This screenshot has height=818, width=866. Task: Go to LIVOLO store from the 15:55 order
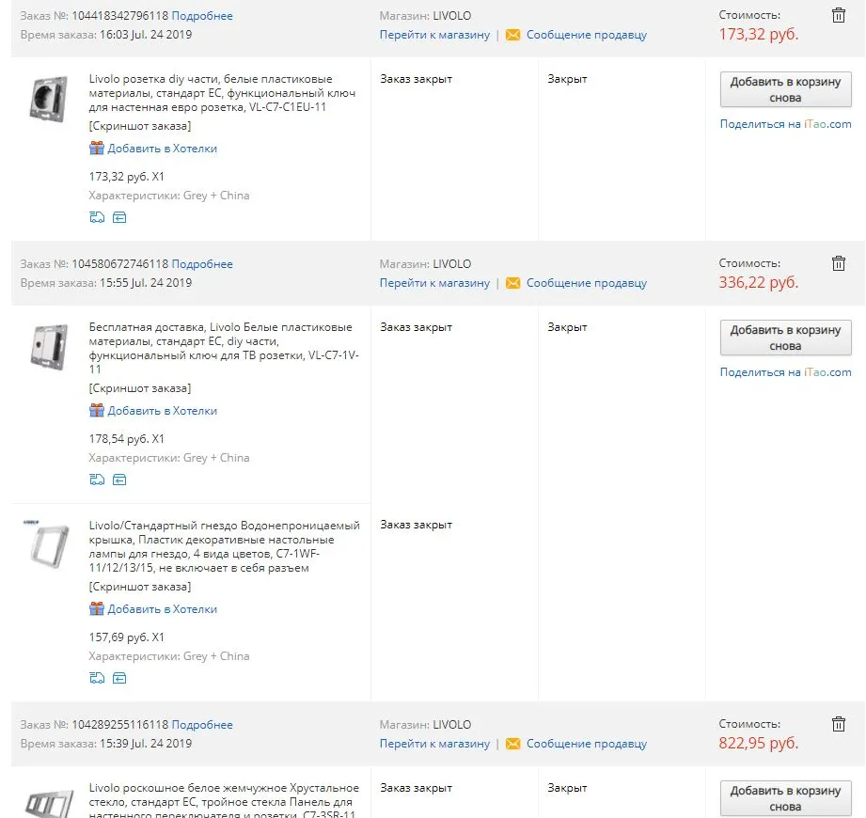[x=434, y=283]
